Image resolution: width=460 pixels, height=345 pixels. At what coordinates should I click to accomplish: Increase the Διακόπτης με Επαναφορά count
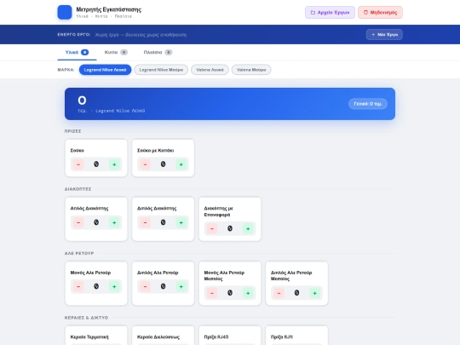coord(248,228)
